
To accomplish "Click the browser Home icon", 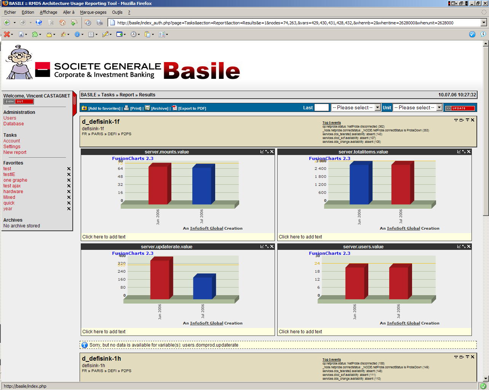I will 62,23.
